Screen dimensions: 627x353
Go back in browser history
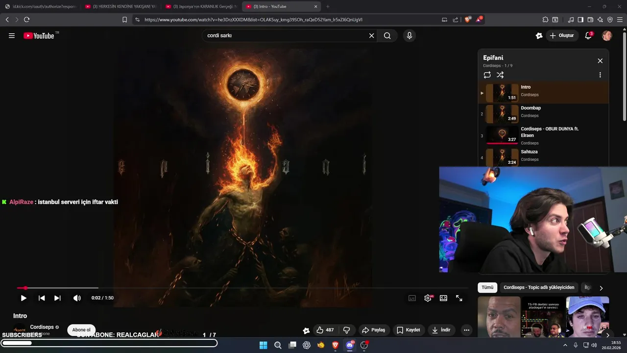pyautogui.click(x=7, y=20)
